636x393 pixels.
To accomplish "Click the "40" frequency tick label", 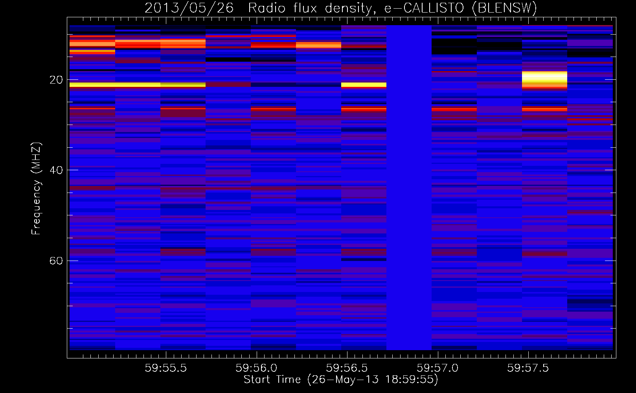I will click(x=56, y=170).
